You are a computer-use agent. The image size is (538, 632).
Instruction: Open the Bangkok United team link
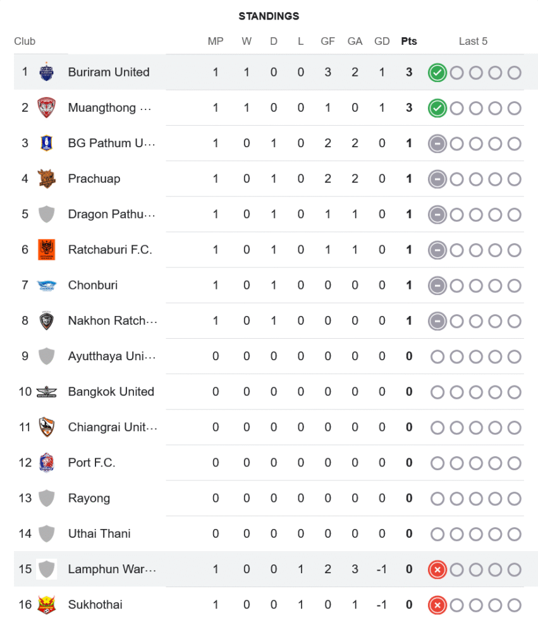point(111,392)
